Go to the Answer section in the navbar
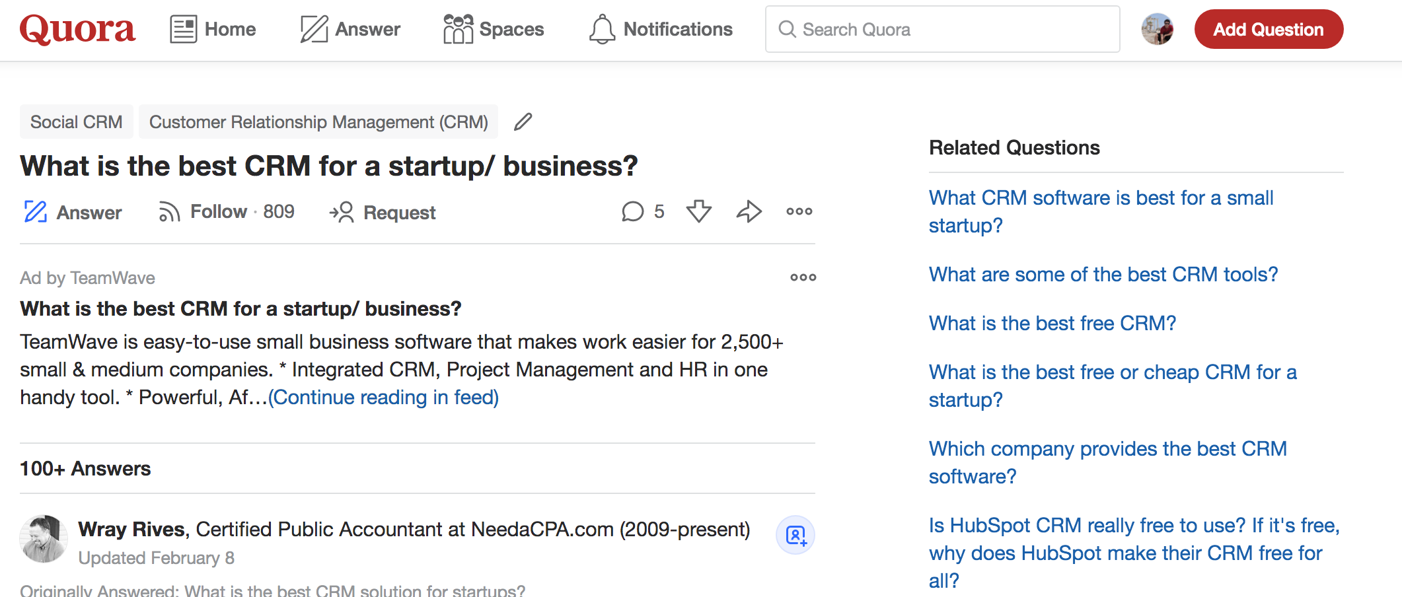 (350, 29)
